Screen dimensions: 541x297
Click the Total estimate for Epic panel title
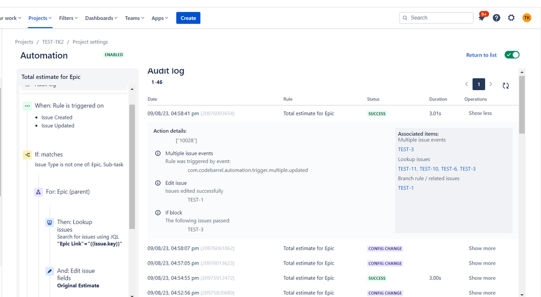51,77
